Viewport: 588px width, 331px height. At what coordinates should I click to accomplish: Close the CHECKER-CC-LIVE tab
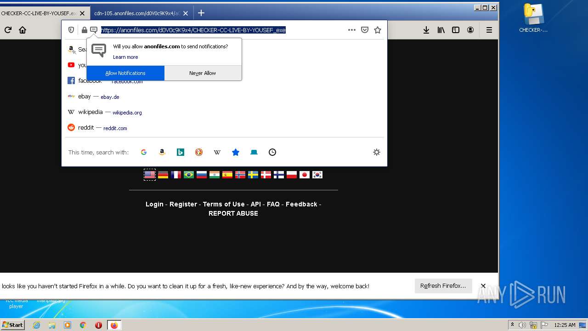[83, 13]
